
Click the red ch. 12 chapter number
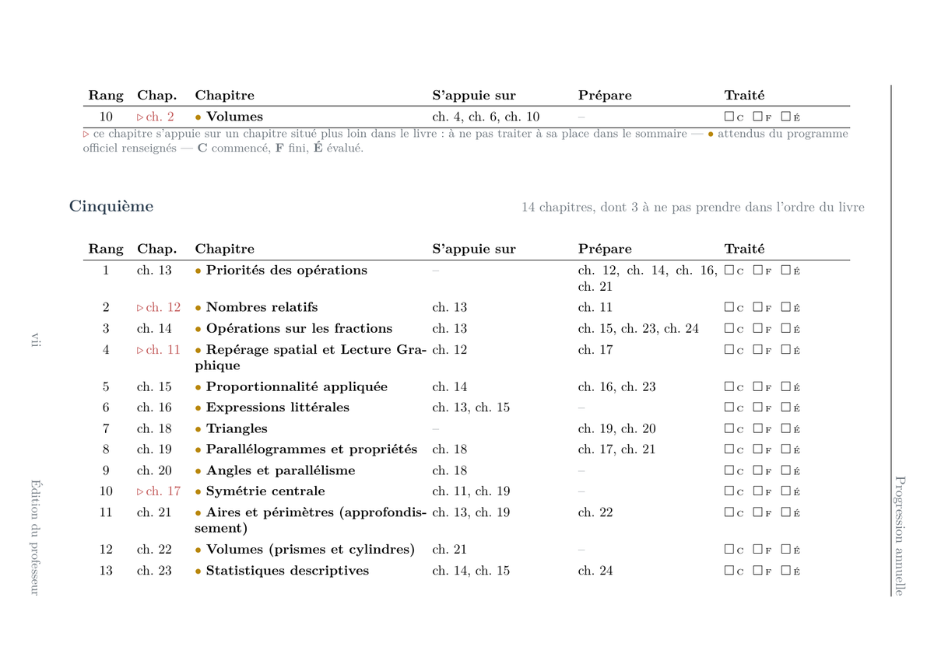tap(158, 308)
